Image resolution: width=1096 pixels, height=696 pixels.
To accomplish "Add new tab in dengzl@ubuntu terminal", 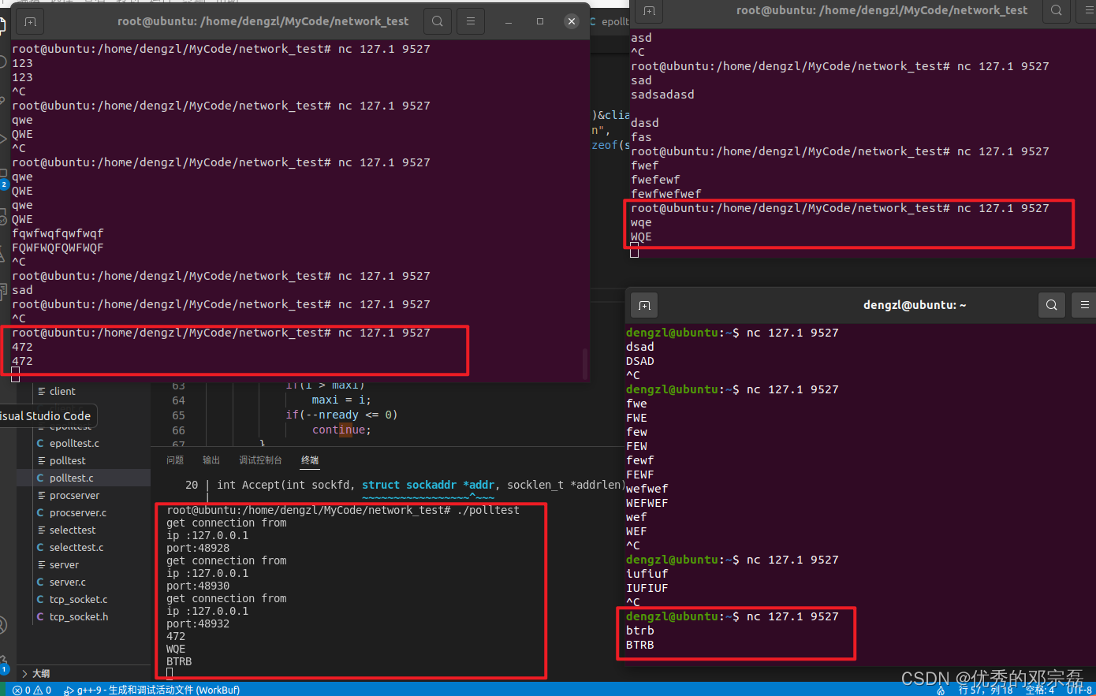I will [x=644, y=305].
